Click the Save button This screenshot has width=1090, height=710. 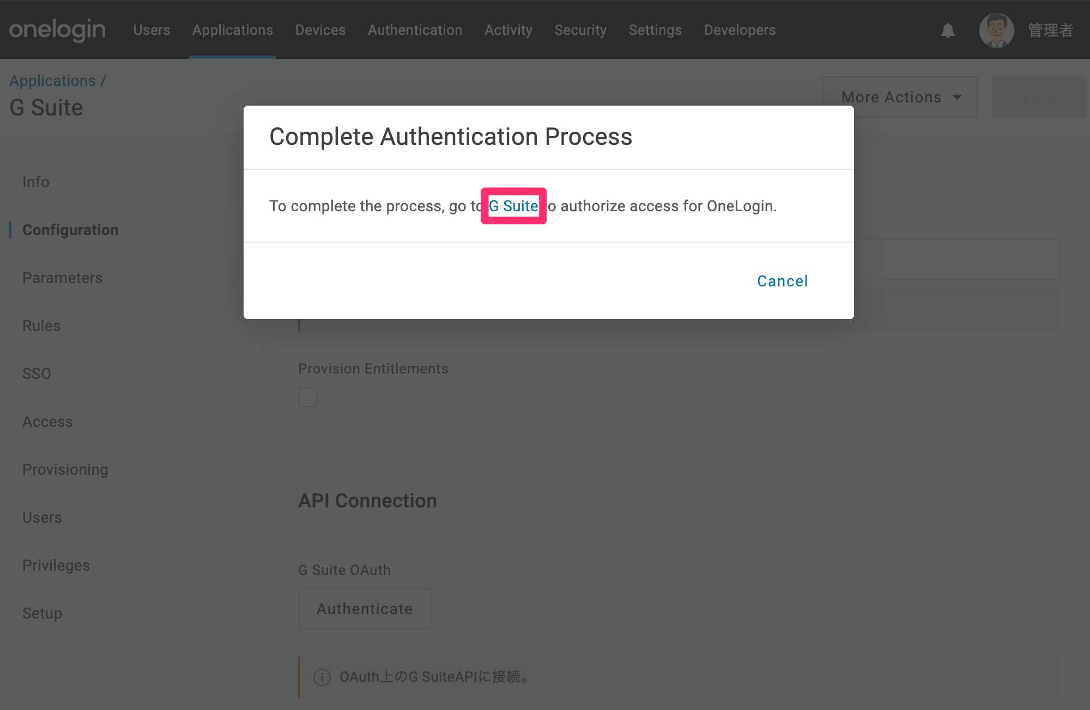(1039, 97)
